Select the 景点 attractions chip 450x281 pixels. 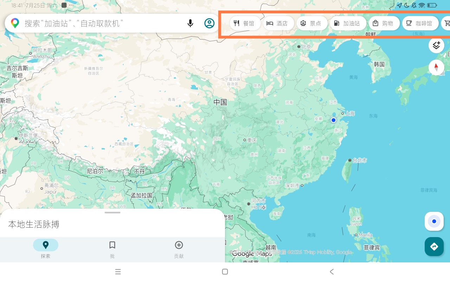[x=312, y=24]
